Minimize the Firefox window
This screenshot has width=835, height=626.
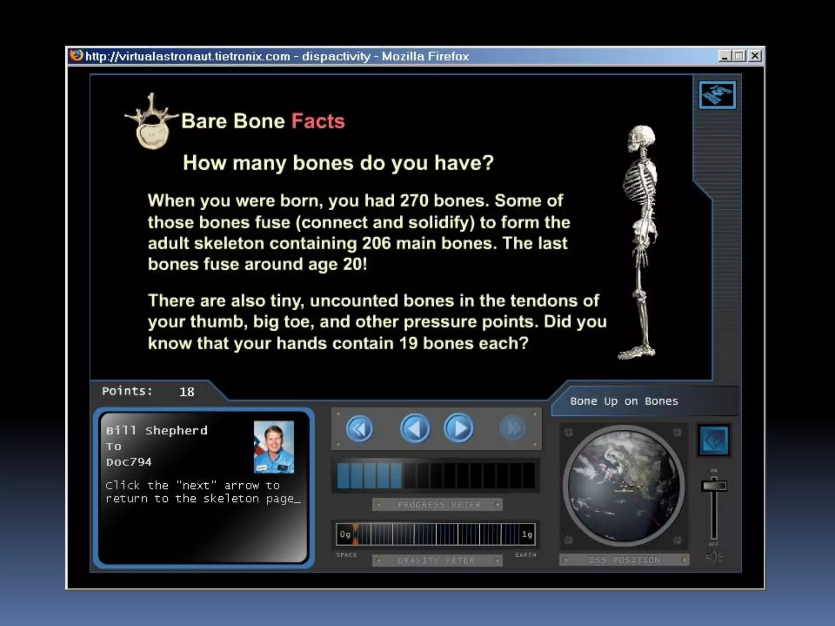pos(725,56)
